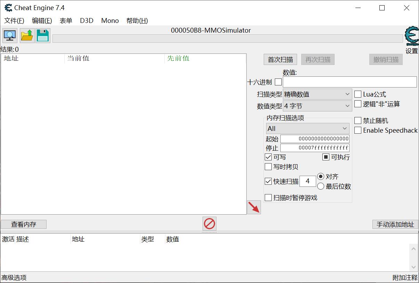The height and width of the screenshot is (283, 419).
Task: Click the 地址 column header in address table
Action: 105,239
